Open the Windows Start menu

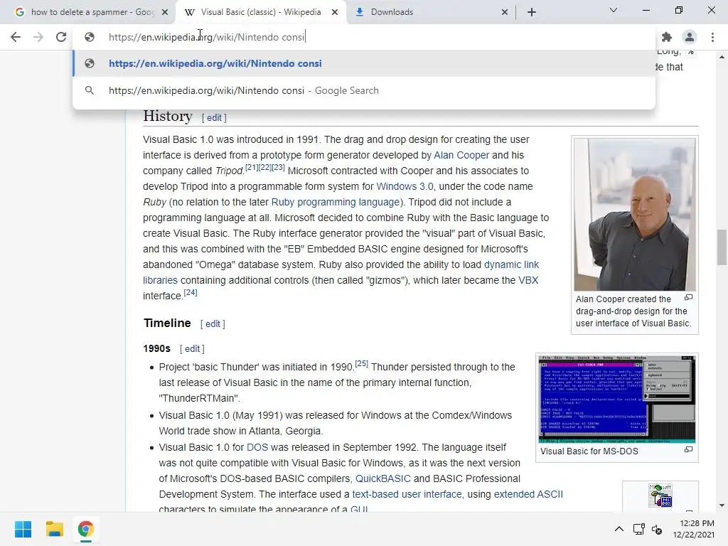tap(23, 529)
